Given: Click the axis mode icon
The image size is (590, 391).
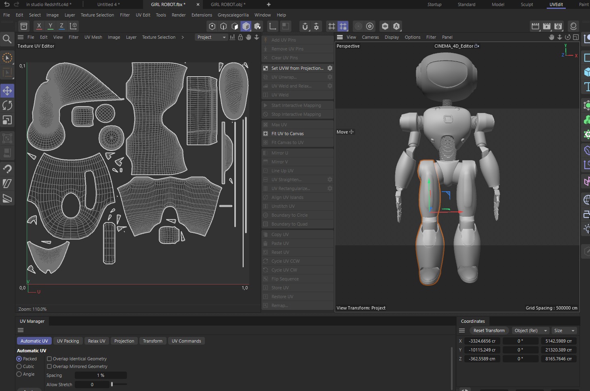Looking at the screenshot, I should (273, 26).
